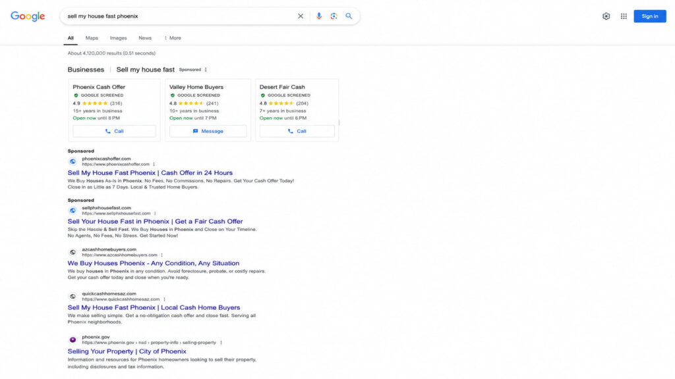The width and height of the screenshot is (675, 379).
Task: Click the Google Screened badge on Phoenix Cash Offer
Action: [x=99, y=95]
